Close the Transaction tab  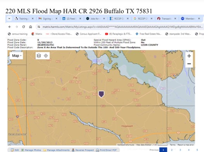point(175,19)
